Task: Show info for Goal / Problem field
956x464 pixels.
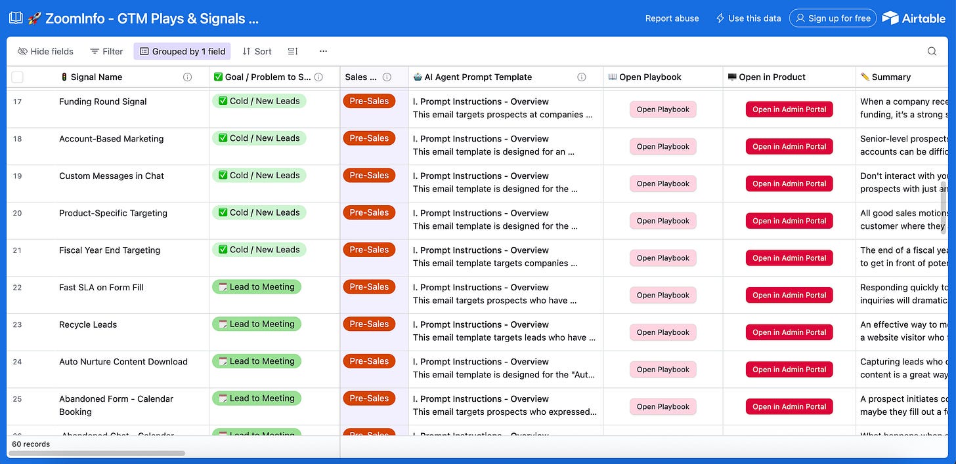Action: point(318,77)
